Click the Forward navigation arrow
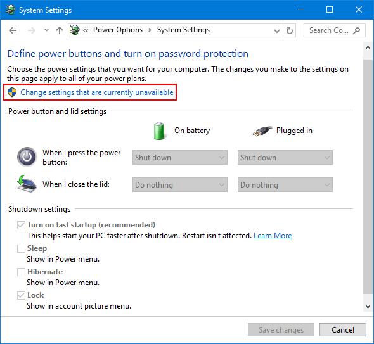This screenshot has width=374, height=344. [32, 30]
